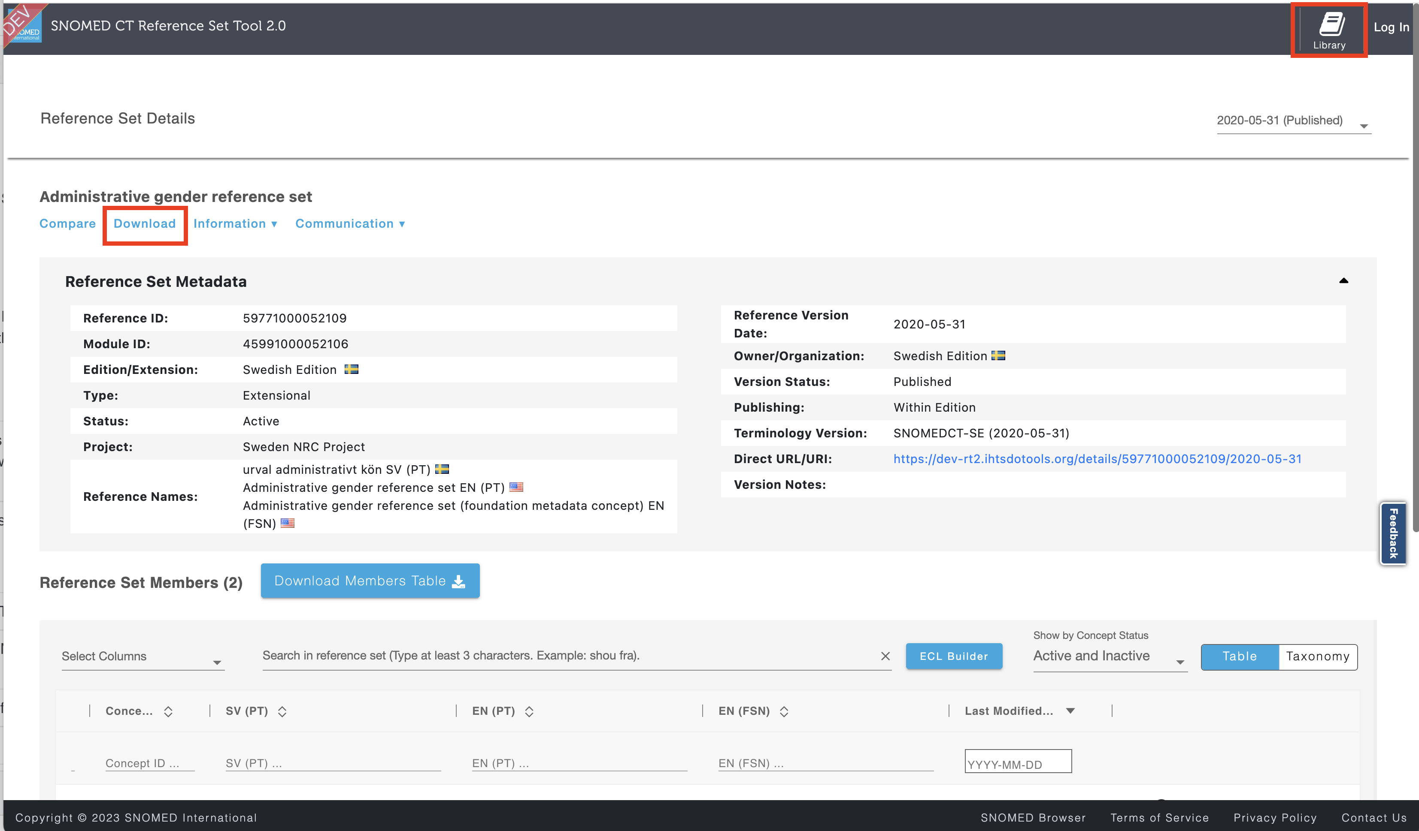Click the Compare link
This screenshot has width=1419, height=831.
click(x=67, y=223)
